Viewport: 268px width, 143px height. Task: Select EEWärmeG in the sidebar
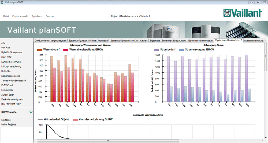point(7,90)
